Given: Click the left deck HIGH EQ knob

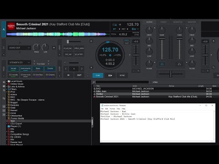Looking at the screenshot, I should tap(149, 30).
